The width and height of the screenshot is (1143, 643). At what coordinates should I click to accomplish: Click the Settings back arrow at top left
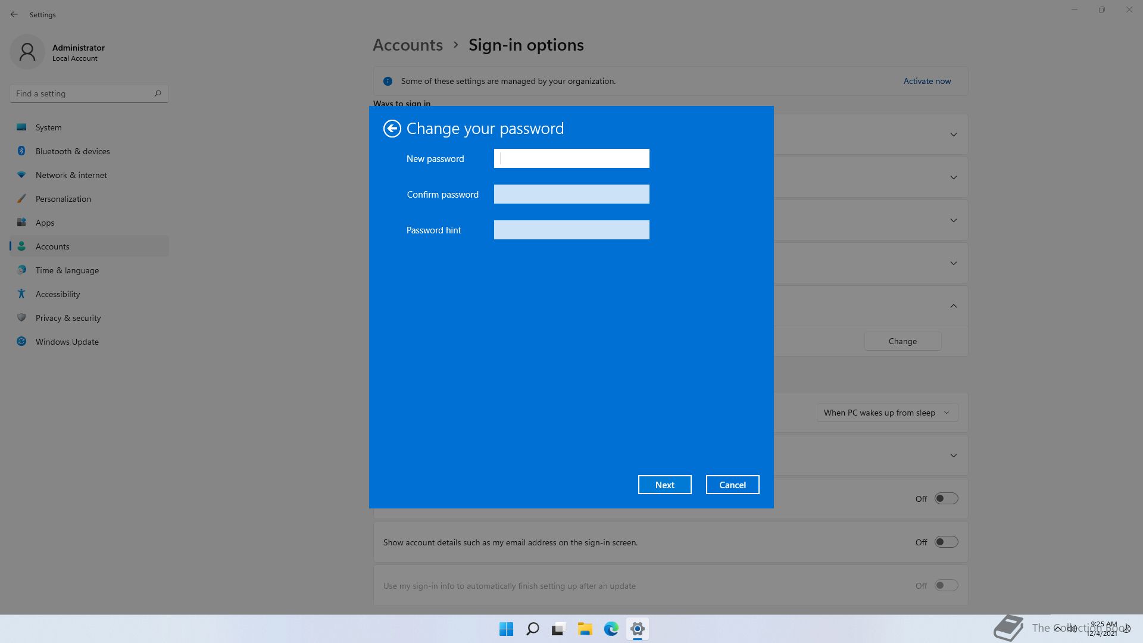click(14, 14)
